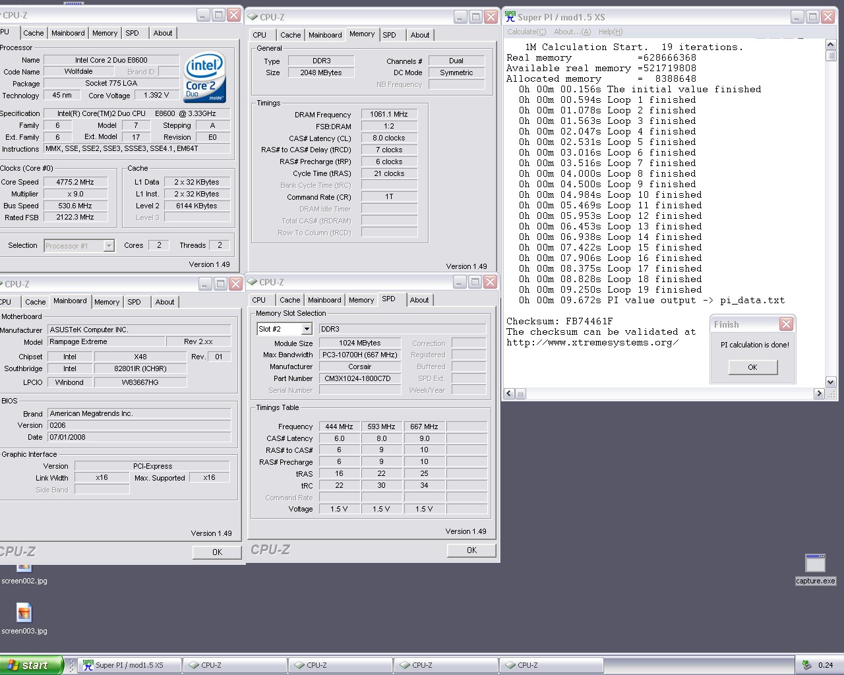Image resolution: width=844 pixels, height=675 pixels.
Task: Click the Checksum: FB74461F line
Action: (560, 322)
